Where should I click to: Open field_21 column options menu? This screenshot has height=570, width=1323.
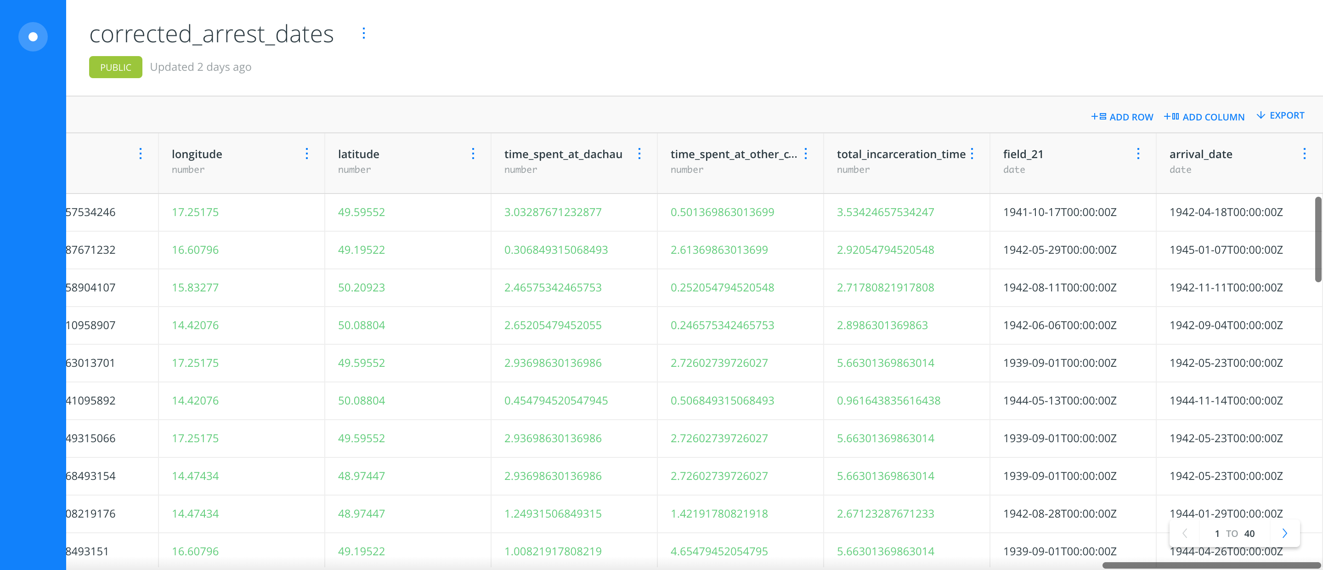[1138, 154]
